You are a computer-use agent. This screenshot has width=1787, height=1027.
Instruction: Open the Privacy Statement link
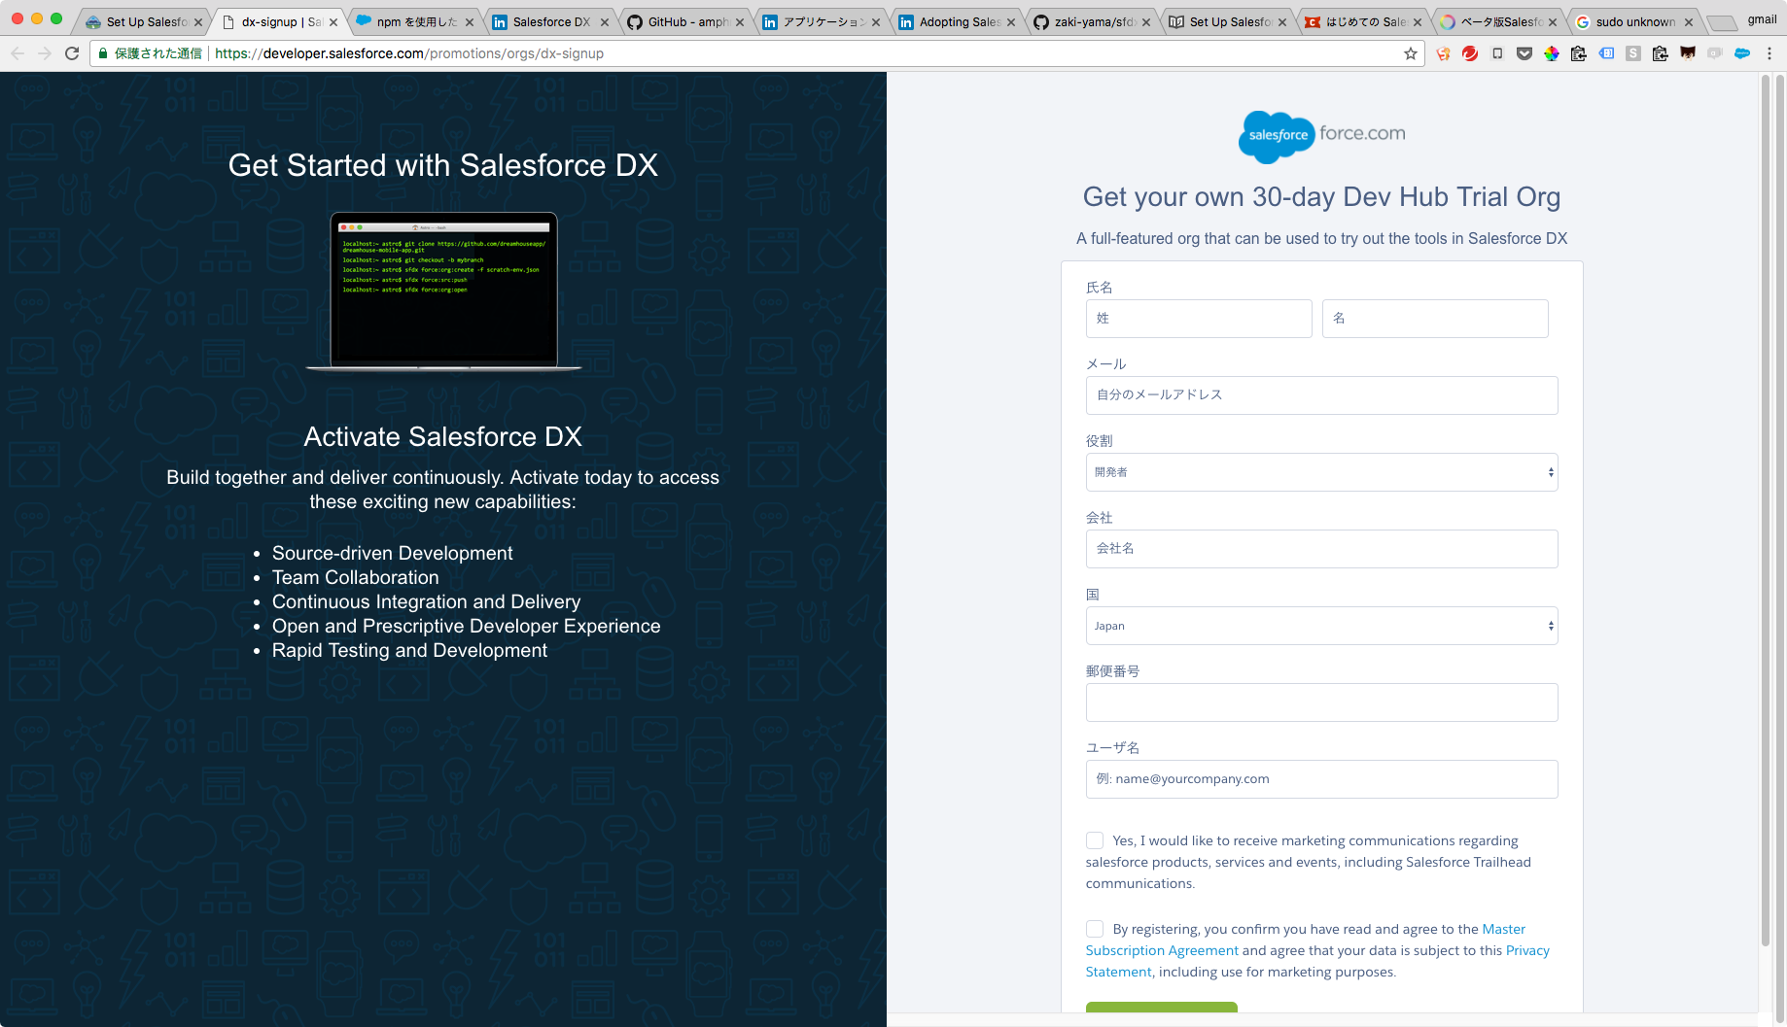(x=1317, y=961)
